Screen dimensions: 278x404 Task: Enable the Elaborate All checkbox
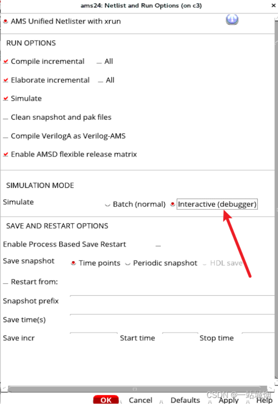[101, 81]
